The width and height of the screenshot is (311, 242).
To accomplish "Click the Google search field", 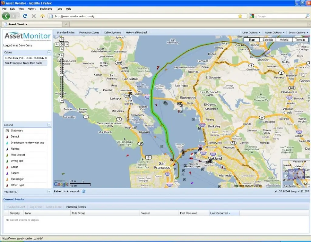I will 281,16.
